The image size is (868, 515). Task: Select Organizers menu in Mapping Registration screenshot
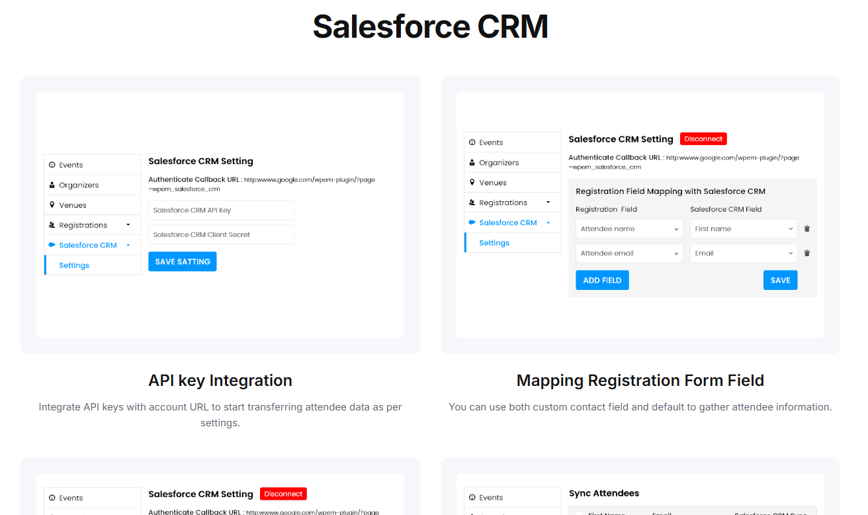point(513,162)
